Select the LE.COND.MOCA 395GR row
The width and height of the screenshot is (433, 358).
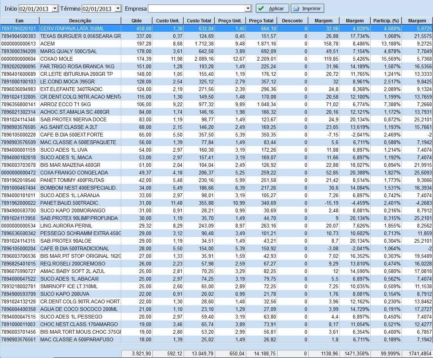(x=217, y=82)
